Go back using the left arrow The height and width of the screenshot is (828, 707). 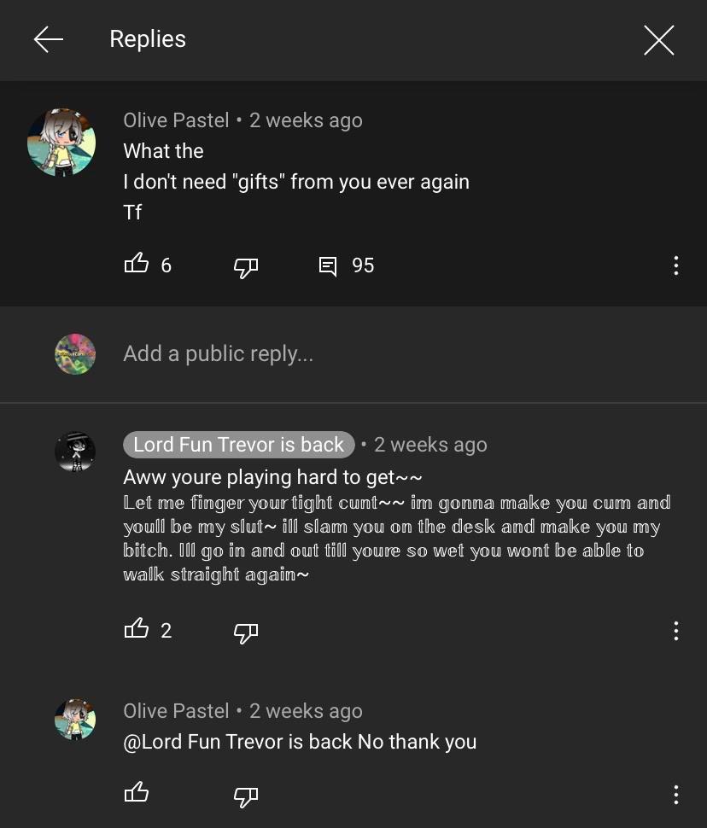49,39
